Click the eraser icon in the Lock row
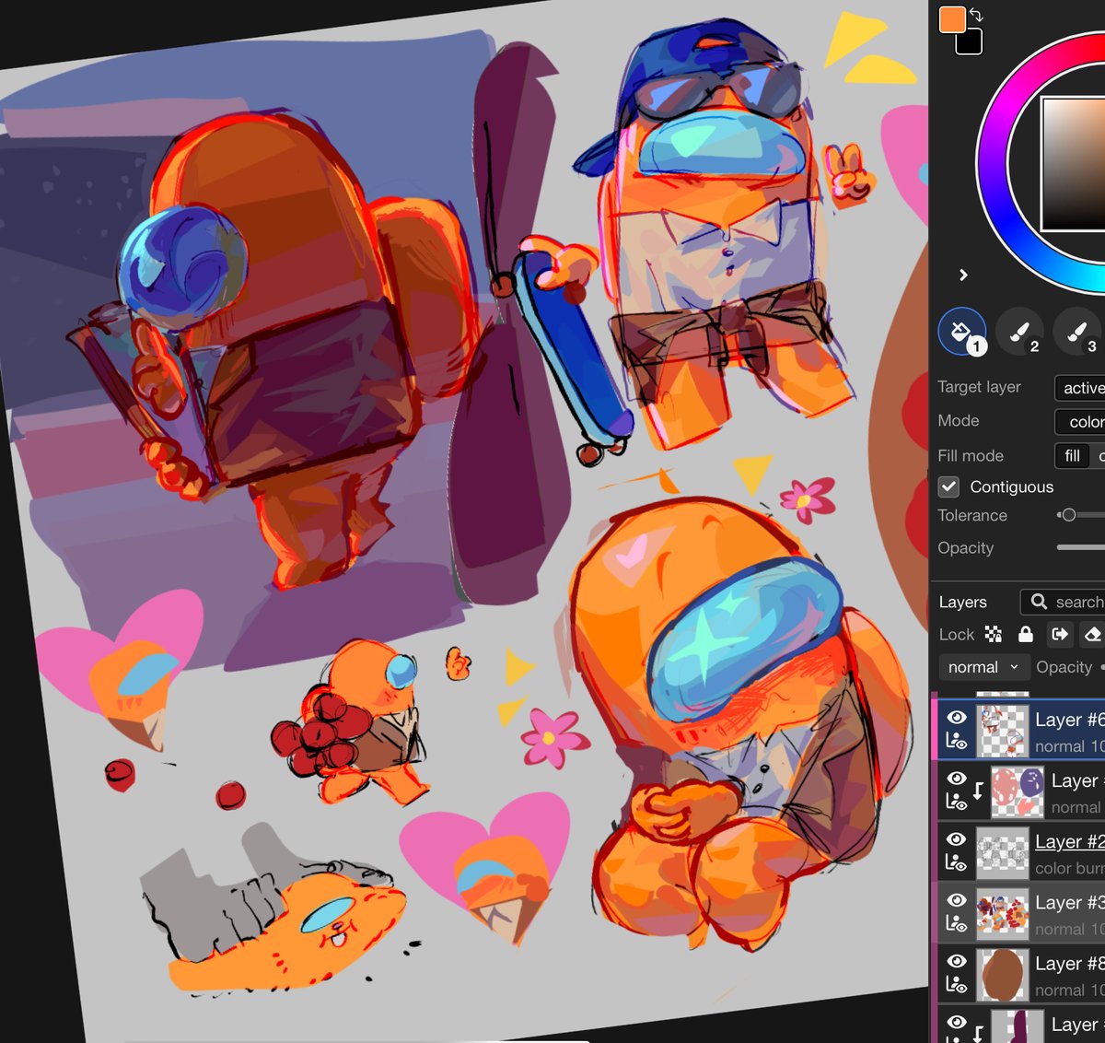Screen dimensions: 1105x1043 click(1092, 634)
